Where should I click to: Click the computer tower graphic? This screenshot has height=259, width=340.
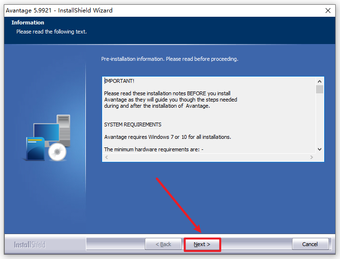pyautogui.click(x=64, y=125)
